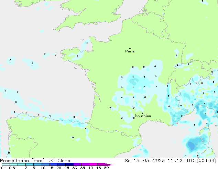The height and width of the screenshot is (169, 218).
Task: Click the legend arrow above 50 mm
Action: tap(109, 165)
